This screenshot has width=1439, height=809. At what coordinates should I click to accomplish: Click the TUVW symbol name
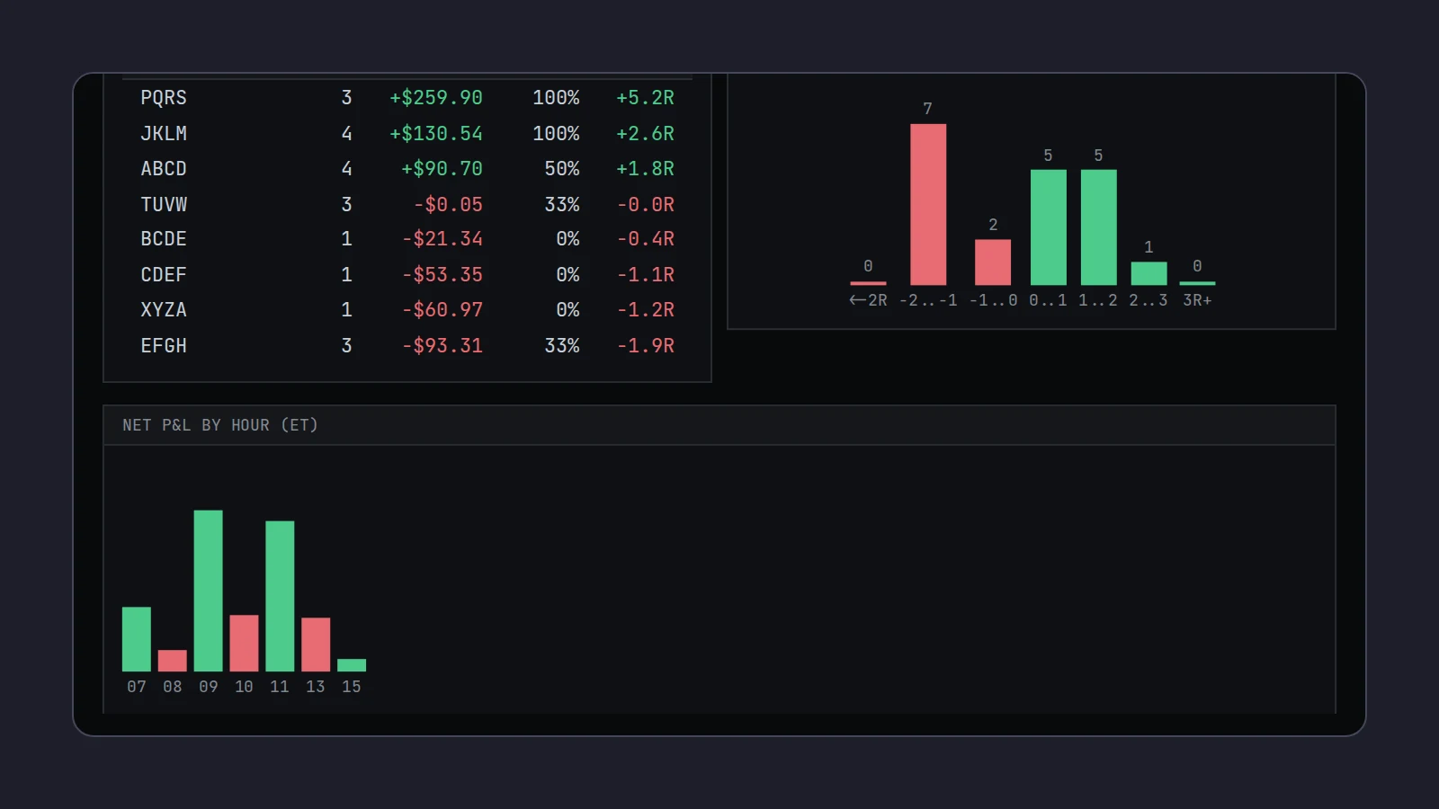[x=164, y=204]
